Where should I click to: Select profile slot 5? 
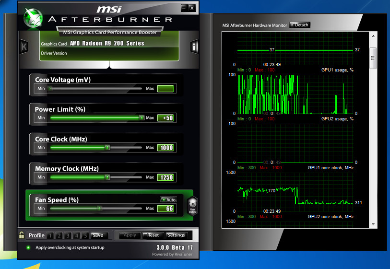click(x=85, y=235)
